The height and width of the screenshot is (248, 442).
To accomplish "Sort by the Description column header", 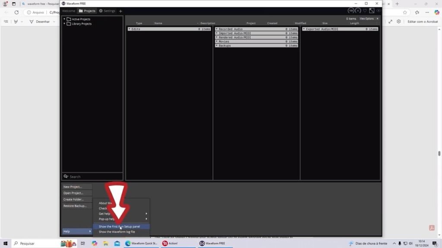I will 208,23.
